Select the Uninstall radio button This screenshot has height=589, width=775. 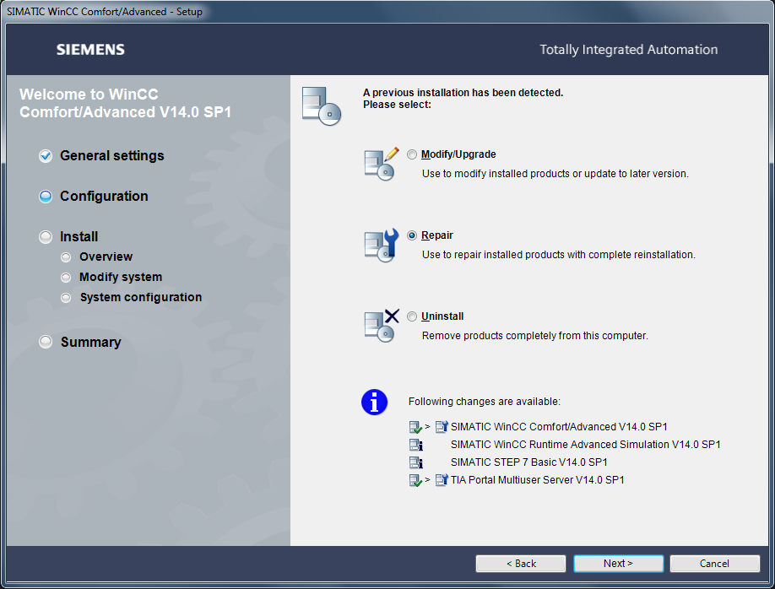[x=412, y=316]
